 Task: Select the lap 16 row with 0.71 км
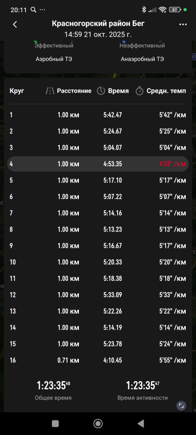(98, 360)
